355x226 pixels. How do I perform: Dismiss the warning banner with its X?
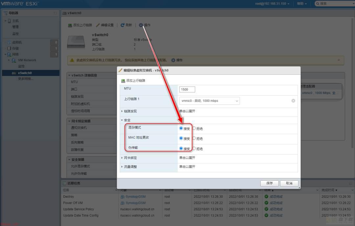pyautogui.click(x=339, y=60)
